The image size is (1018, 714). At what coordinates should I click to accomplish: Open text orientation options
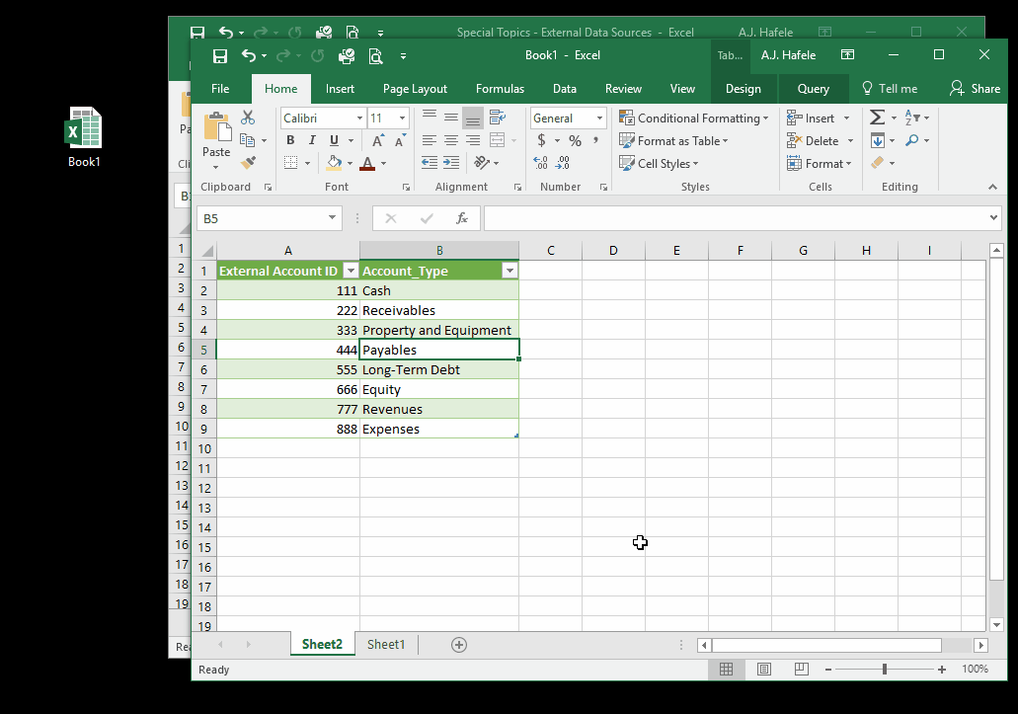481,163
